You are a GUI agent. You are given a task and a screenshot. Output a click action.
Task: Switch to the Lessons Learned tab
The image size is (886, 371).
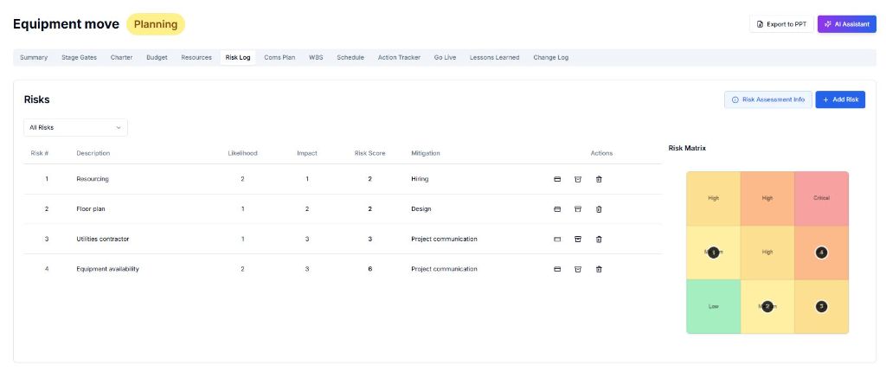pos(494,58)
